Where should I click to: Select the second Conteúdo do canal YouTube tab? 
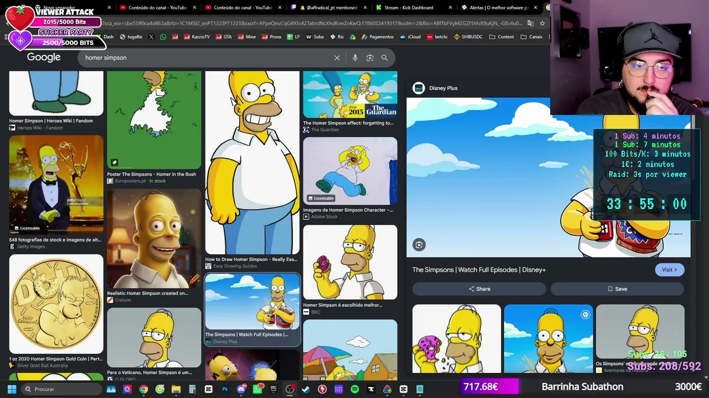pyautogui.click(x=243, y=8)
